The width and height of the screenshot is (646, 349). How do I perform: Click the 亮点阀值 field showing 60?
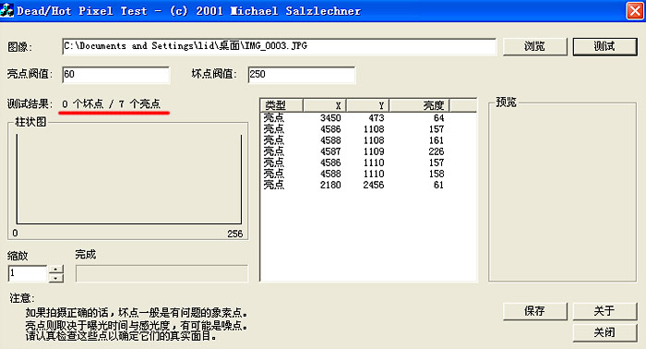115,75
